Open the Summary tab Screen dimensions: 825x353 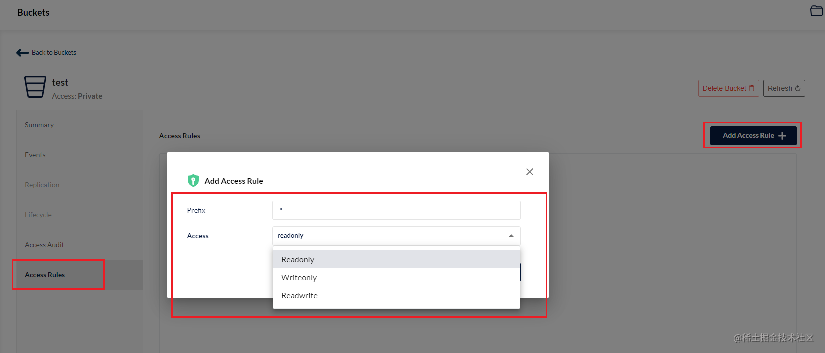tap(80, 125)
